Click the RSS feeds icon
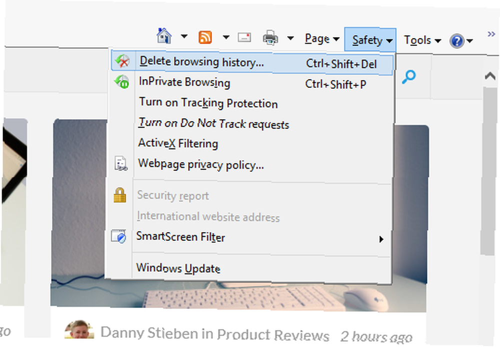500x347 pixels. click(x=205, y=37)
